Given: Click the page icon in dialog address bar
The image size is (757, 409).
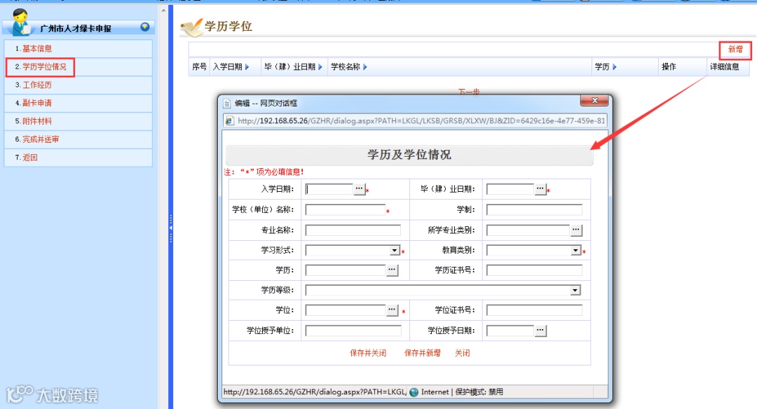Looking at the screenshot, I should click(229, 120).
